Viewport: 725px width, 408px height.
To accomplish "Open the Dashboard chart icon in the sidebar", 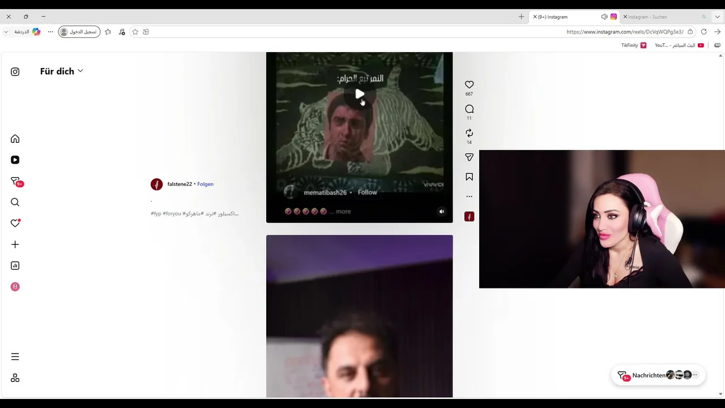I will click(x=15, y=265).
